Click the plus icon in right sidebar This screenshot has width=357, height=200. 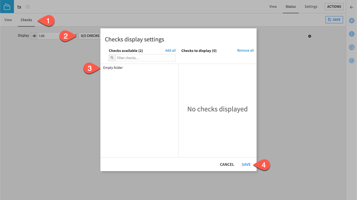point(352,20)
